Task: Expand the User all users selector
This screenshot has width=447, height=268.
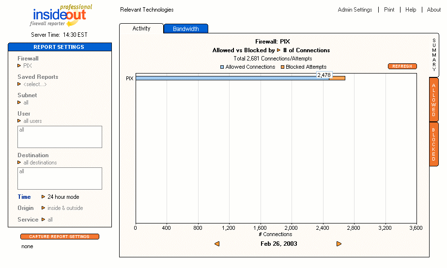Action: [19, 121]
